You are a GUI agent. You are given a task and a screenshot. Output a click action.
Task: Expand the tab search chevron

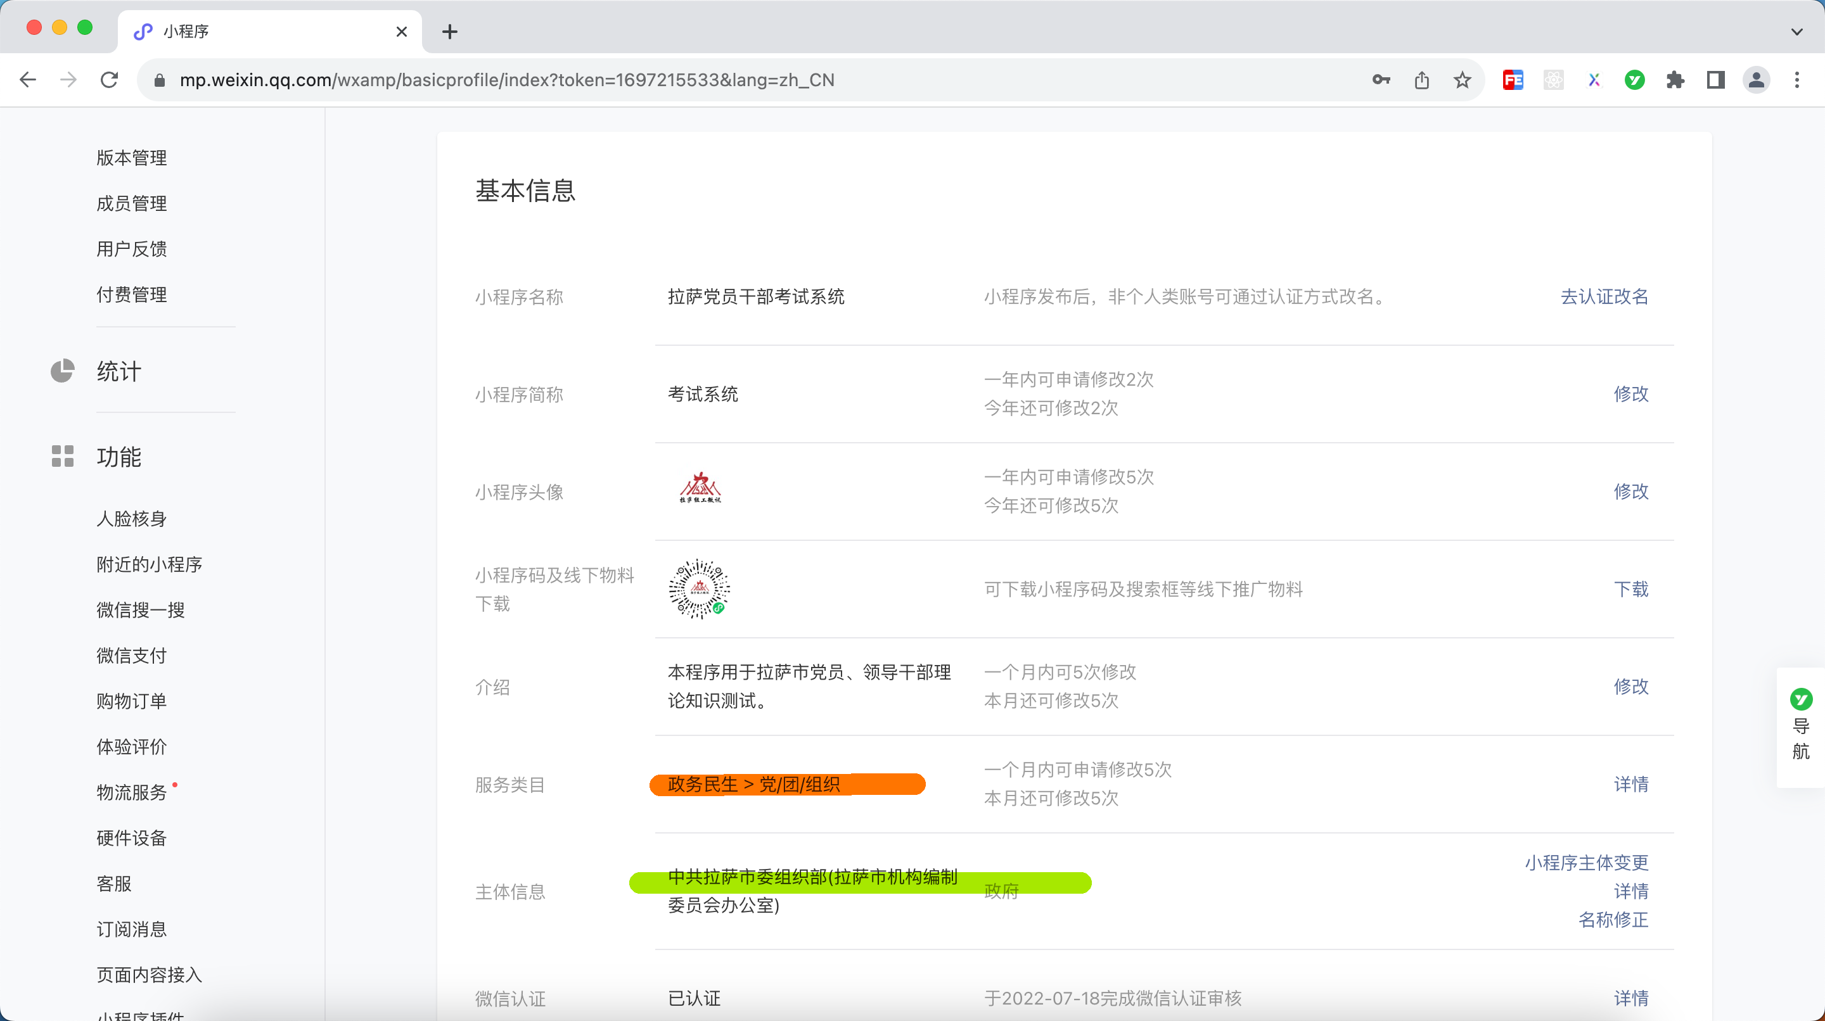[x=1796, y=31]
